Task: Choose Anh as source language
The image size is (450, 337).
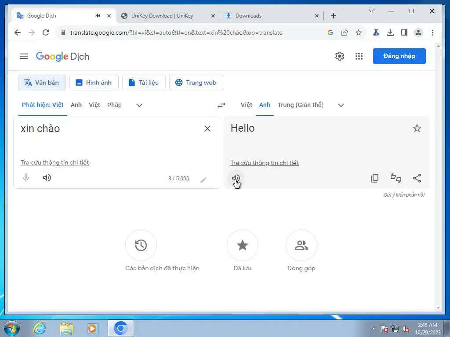Action: [x=76, y=105]
